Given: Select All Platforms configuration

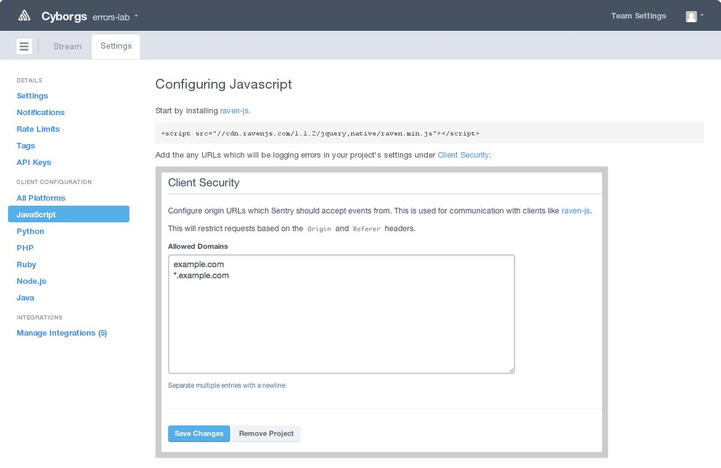Looking at the screenshot, I should pos(41,198).
